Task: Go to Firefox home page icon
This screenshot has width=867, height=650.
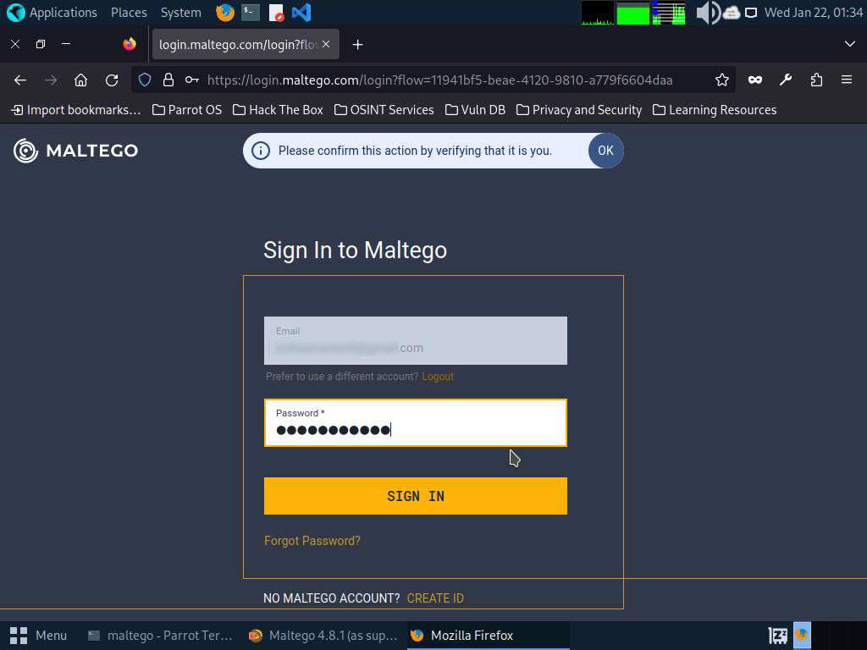Action: pyautogui.click(x=80, y=80)
